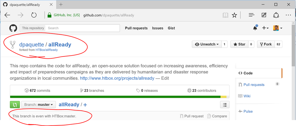Click the green padlock security icon
The height and width of the screenshot is (126, 296).
click(49, 15)
